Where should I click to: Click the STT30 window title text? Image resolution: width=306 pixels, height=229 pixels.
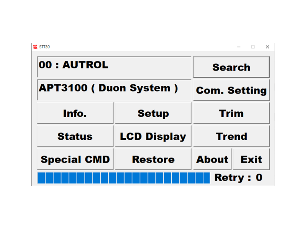44,47
